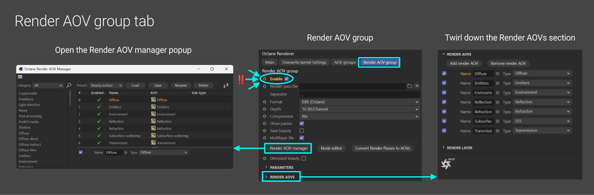The height and width of the screenshot is (195, 594).
Task: Click the keyframe diamond next to Format
Action: (x=265, y=102)
